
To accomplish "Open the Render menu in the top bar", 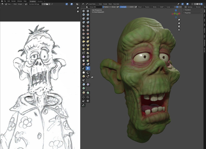I will (14, 1).
